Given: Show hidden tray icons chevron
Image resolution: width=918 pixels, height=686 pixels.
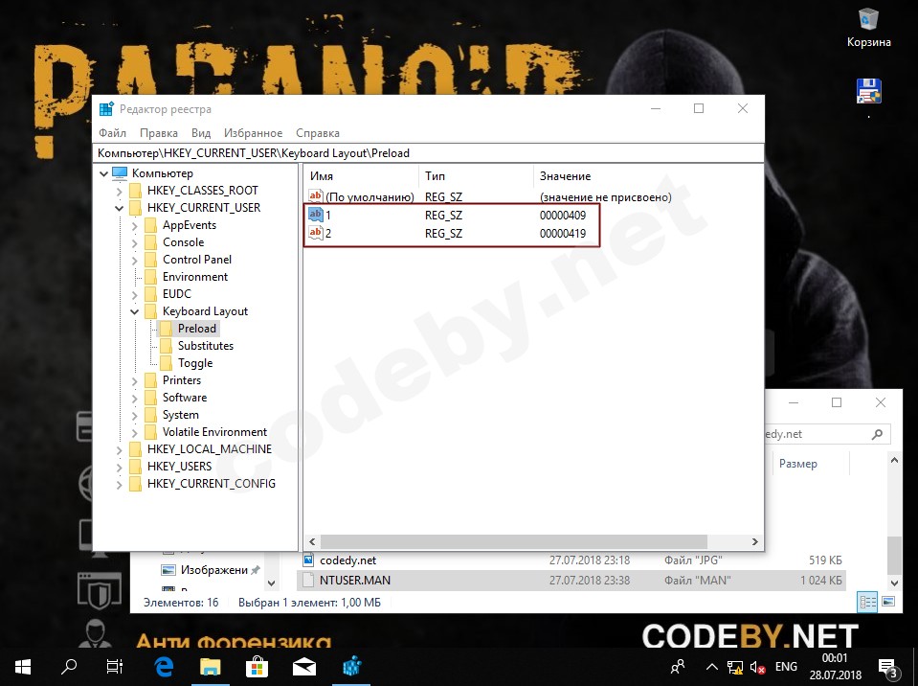Looking at the screenshot, I should coord(712,667).
